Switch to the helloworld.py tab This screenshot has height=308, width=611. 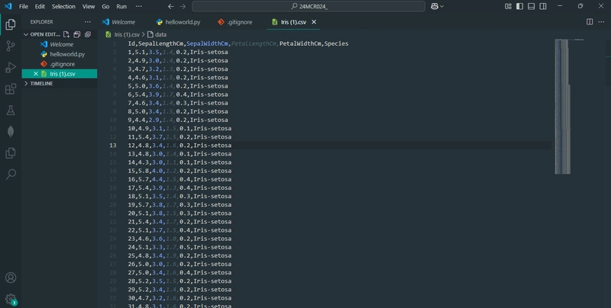(x=178, y=22)
